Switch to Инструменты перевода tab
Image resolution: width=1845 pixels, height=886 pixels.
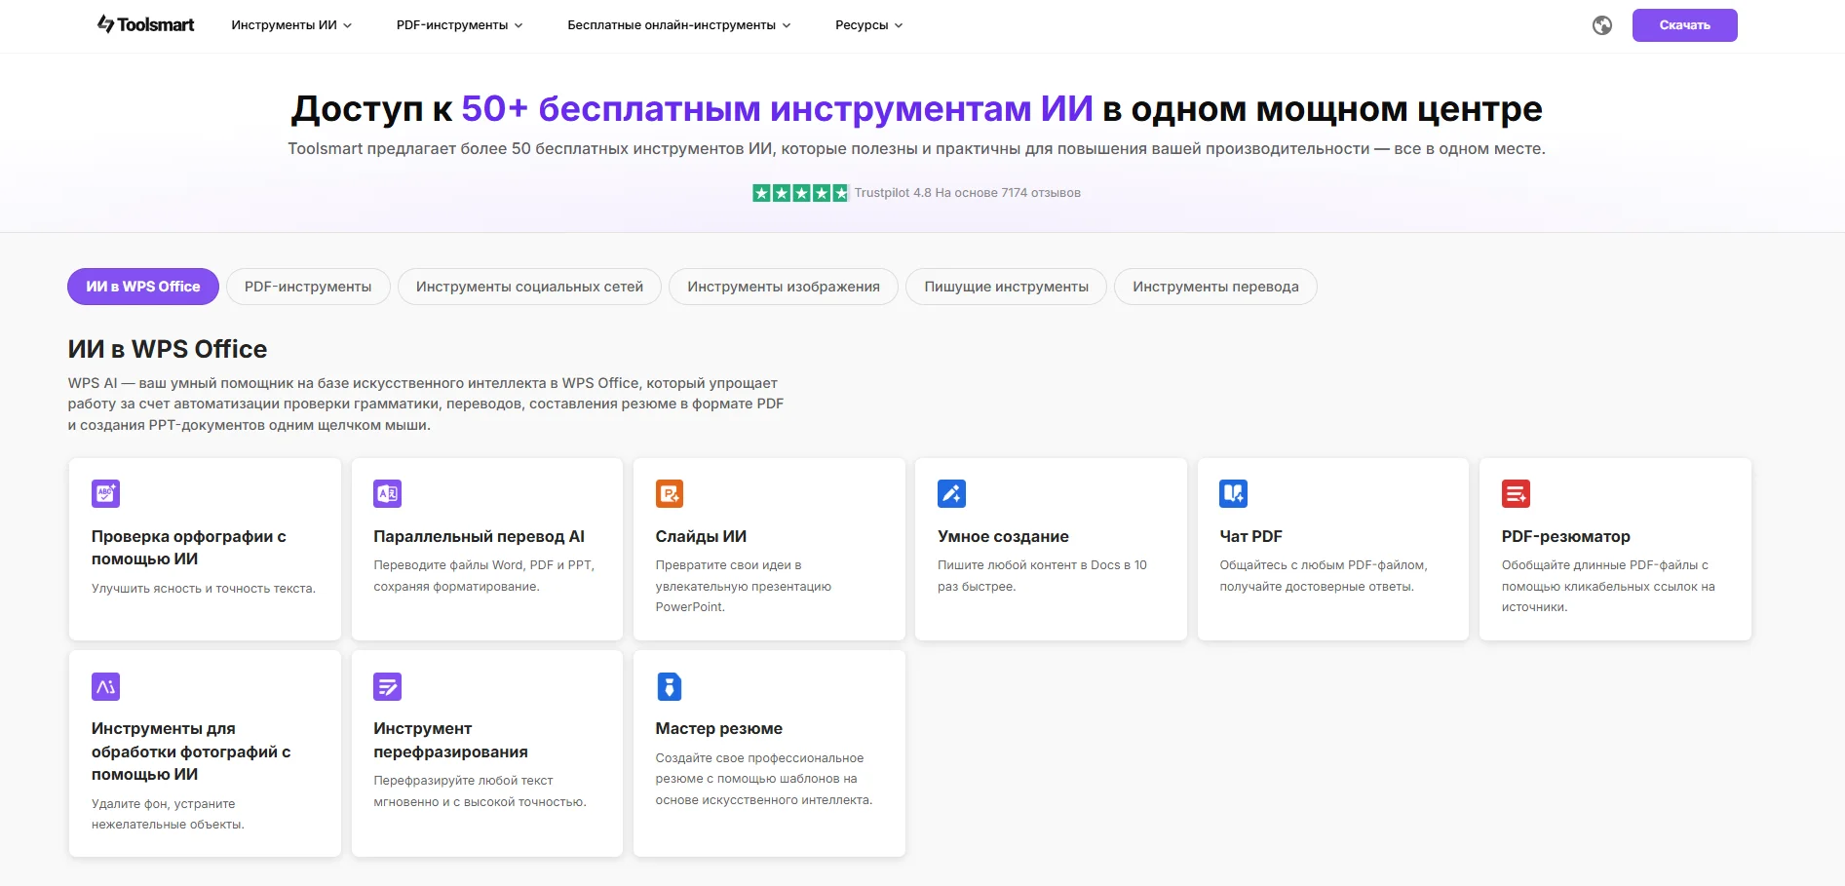(x=1215, y=287)
